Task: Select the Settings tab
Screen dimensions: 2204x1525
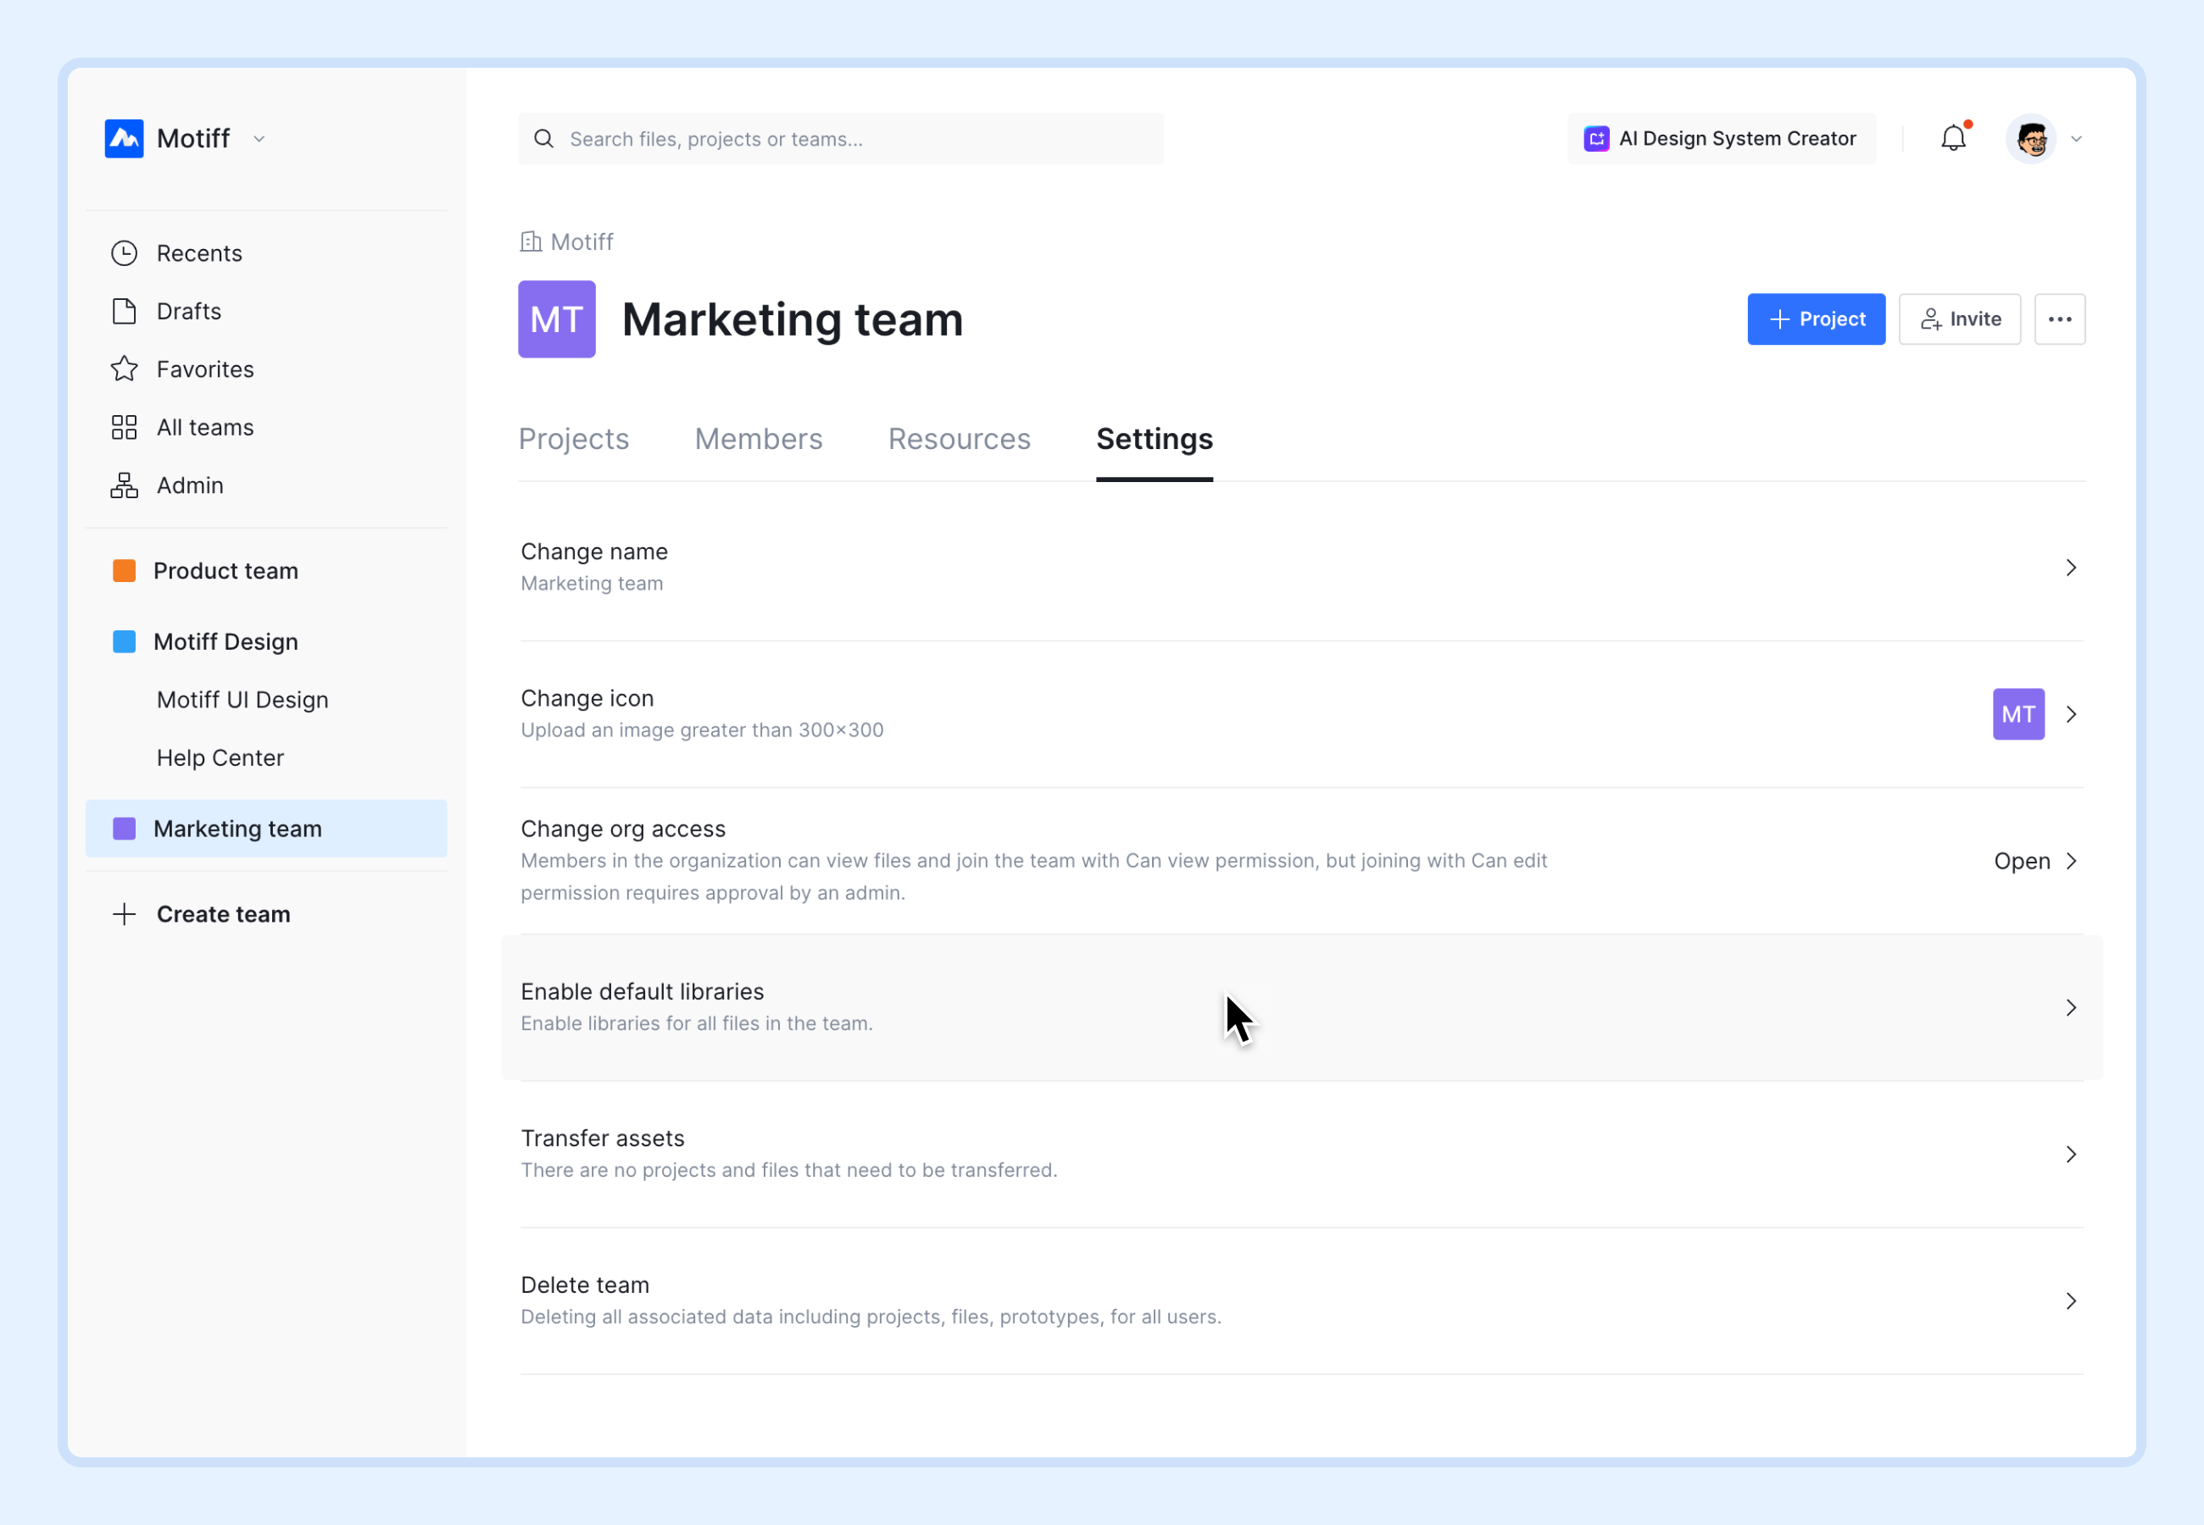Action: 1155,440
